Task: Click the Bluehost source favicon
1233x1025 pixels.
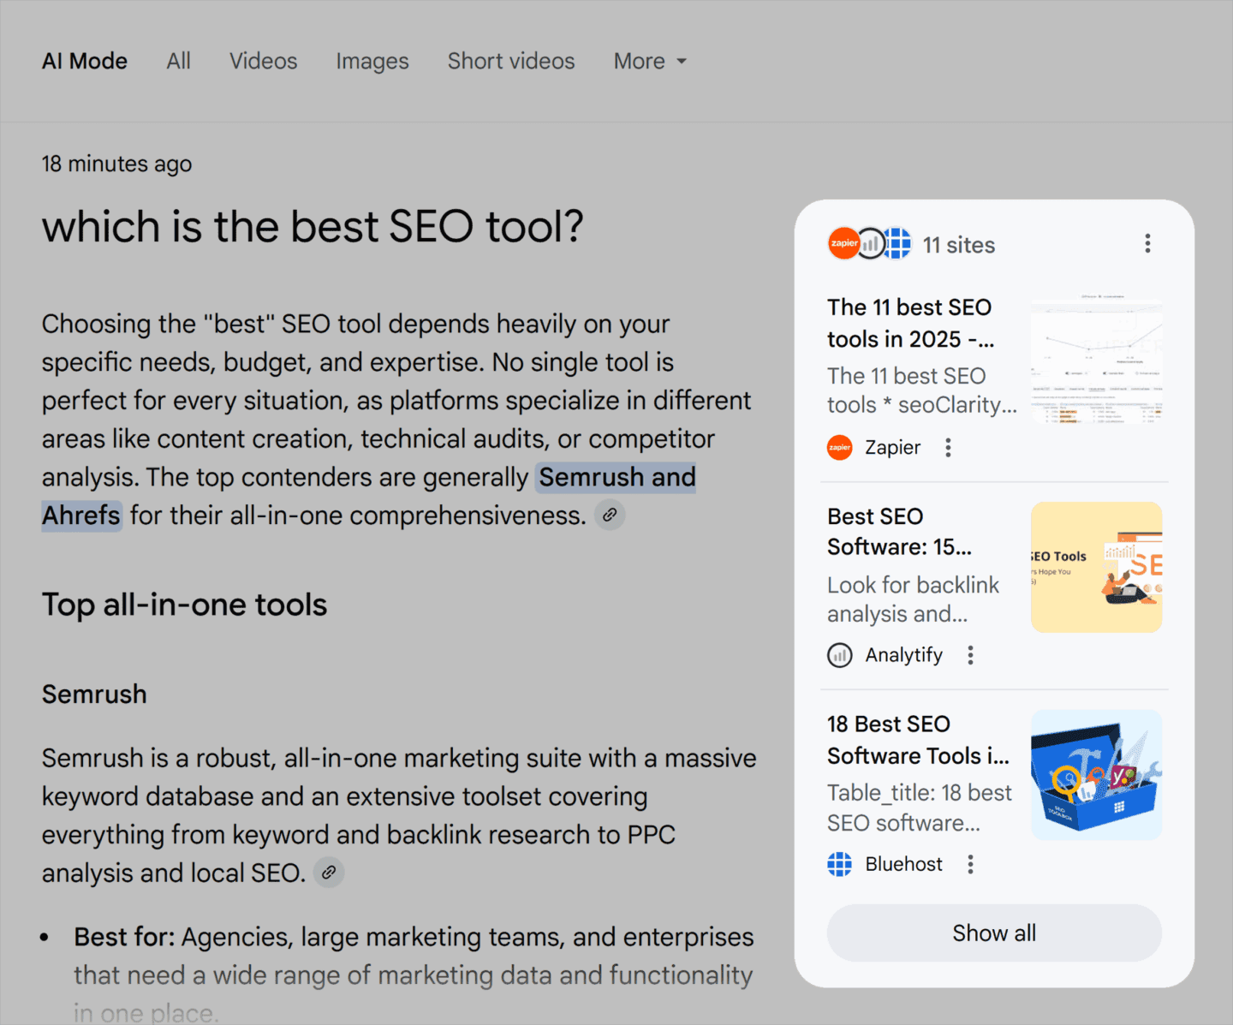Action: [x=840, y=864]
